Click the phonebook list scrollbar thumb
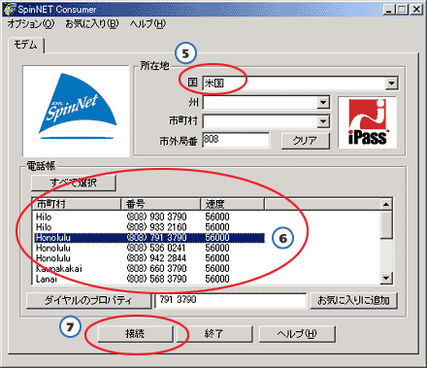The width and height of the screenshot is (427, 368). click(386, 224)
